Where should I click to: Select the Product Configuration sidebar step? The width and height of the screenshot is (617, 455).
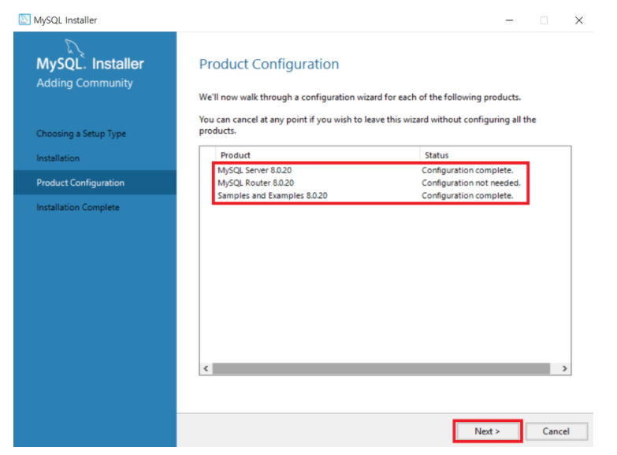[x=95, y=183]
